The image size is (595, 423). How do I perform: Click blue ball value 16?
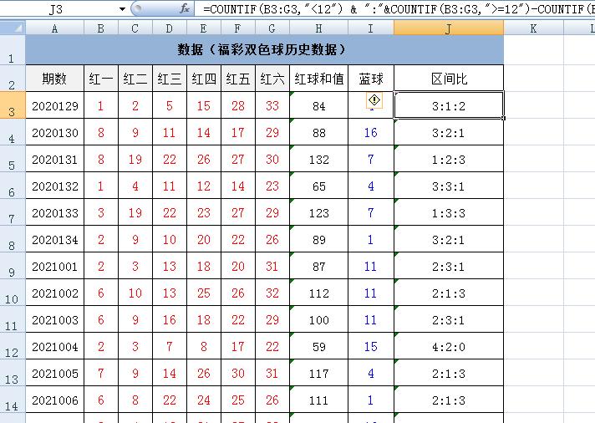(371, 132)
